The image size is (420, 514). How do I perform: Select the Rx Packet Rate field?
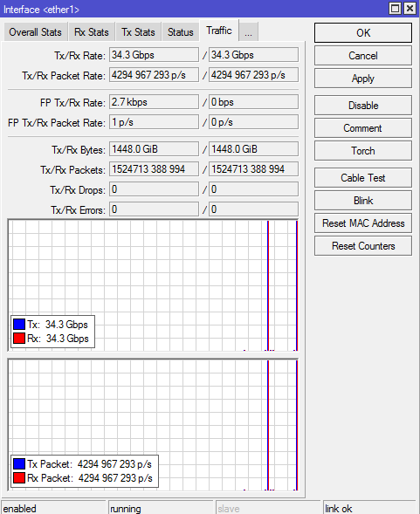pos(253,75)
